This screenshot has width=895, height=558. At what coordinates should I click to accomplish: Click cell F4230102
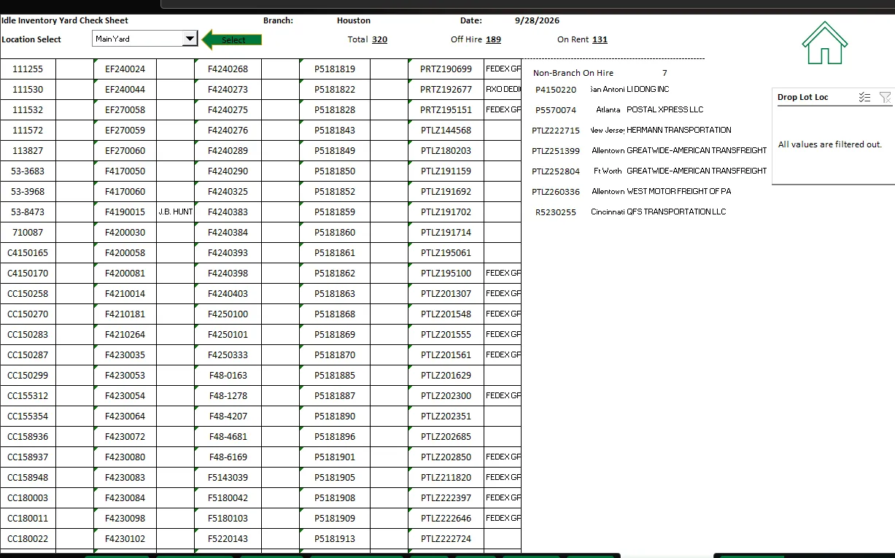point(125,539)
